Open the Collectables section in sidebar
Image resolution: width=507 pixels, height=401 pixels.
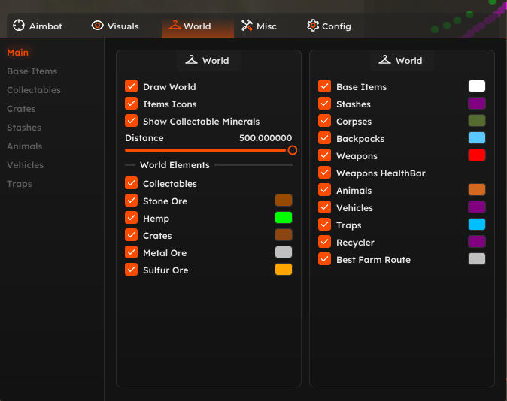34,90
